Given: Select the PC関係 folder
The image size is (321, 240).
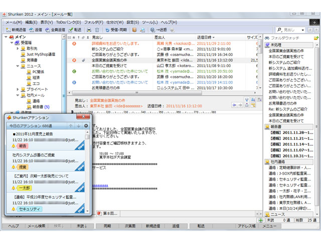Looking at the screenshot, I should 36,72.
